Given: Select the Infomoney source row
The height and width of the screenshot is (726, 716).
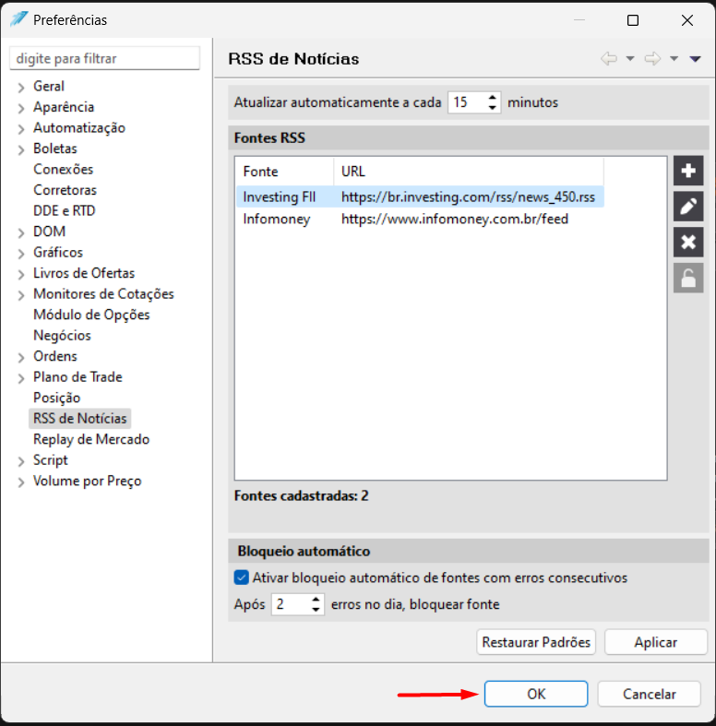Looking at the screenshot, I should click(x=420, y=219).
